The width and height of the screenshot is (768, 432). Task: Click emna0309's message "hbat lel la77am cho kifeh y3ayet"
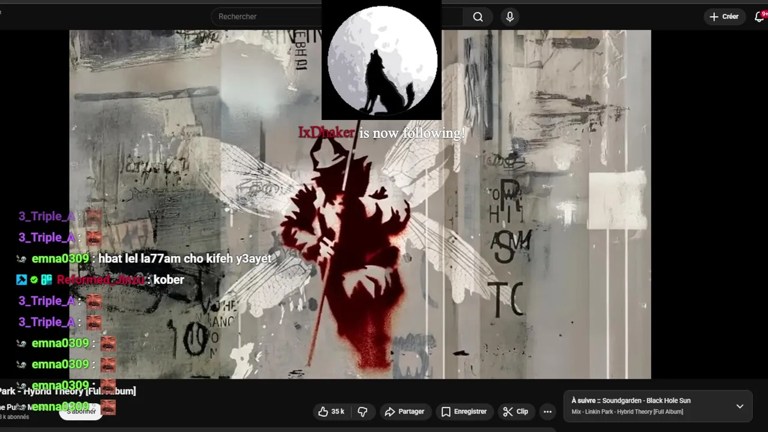[x=185, y=259]
